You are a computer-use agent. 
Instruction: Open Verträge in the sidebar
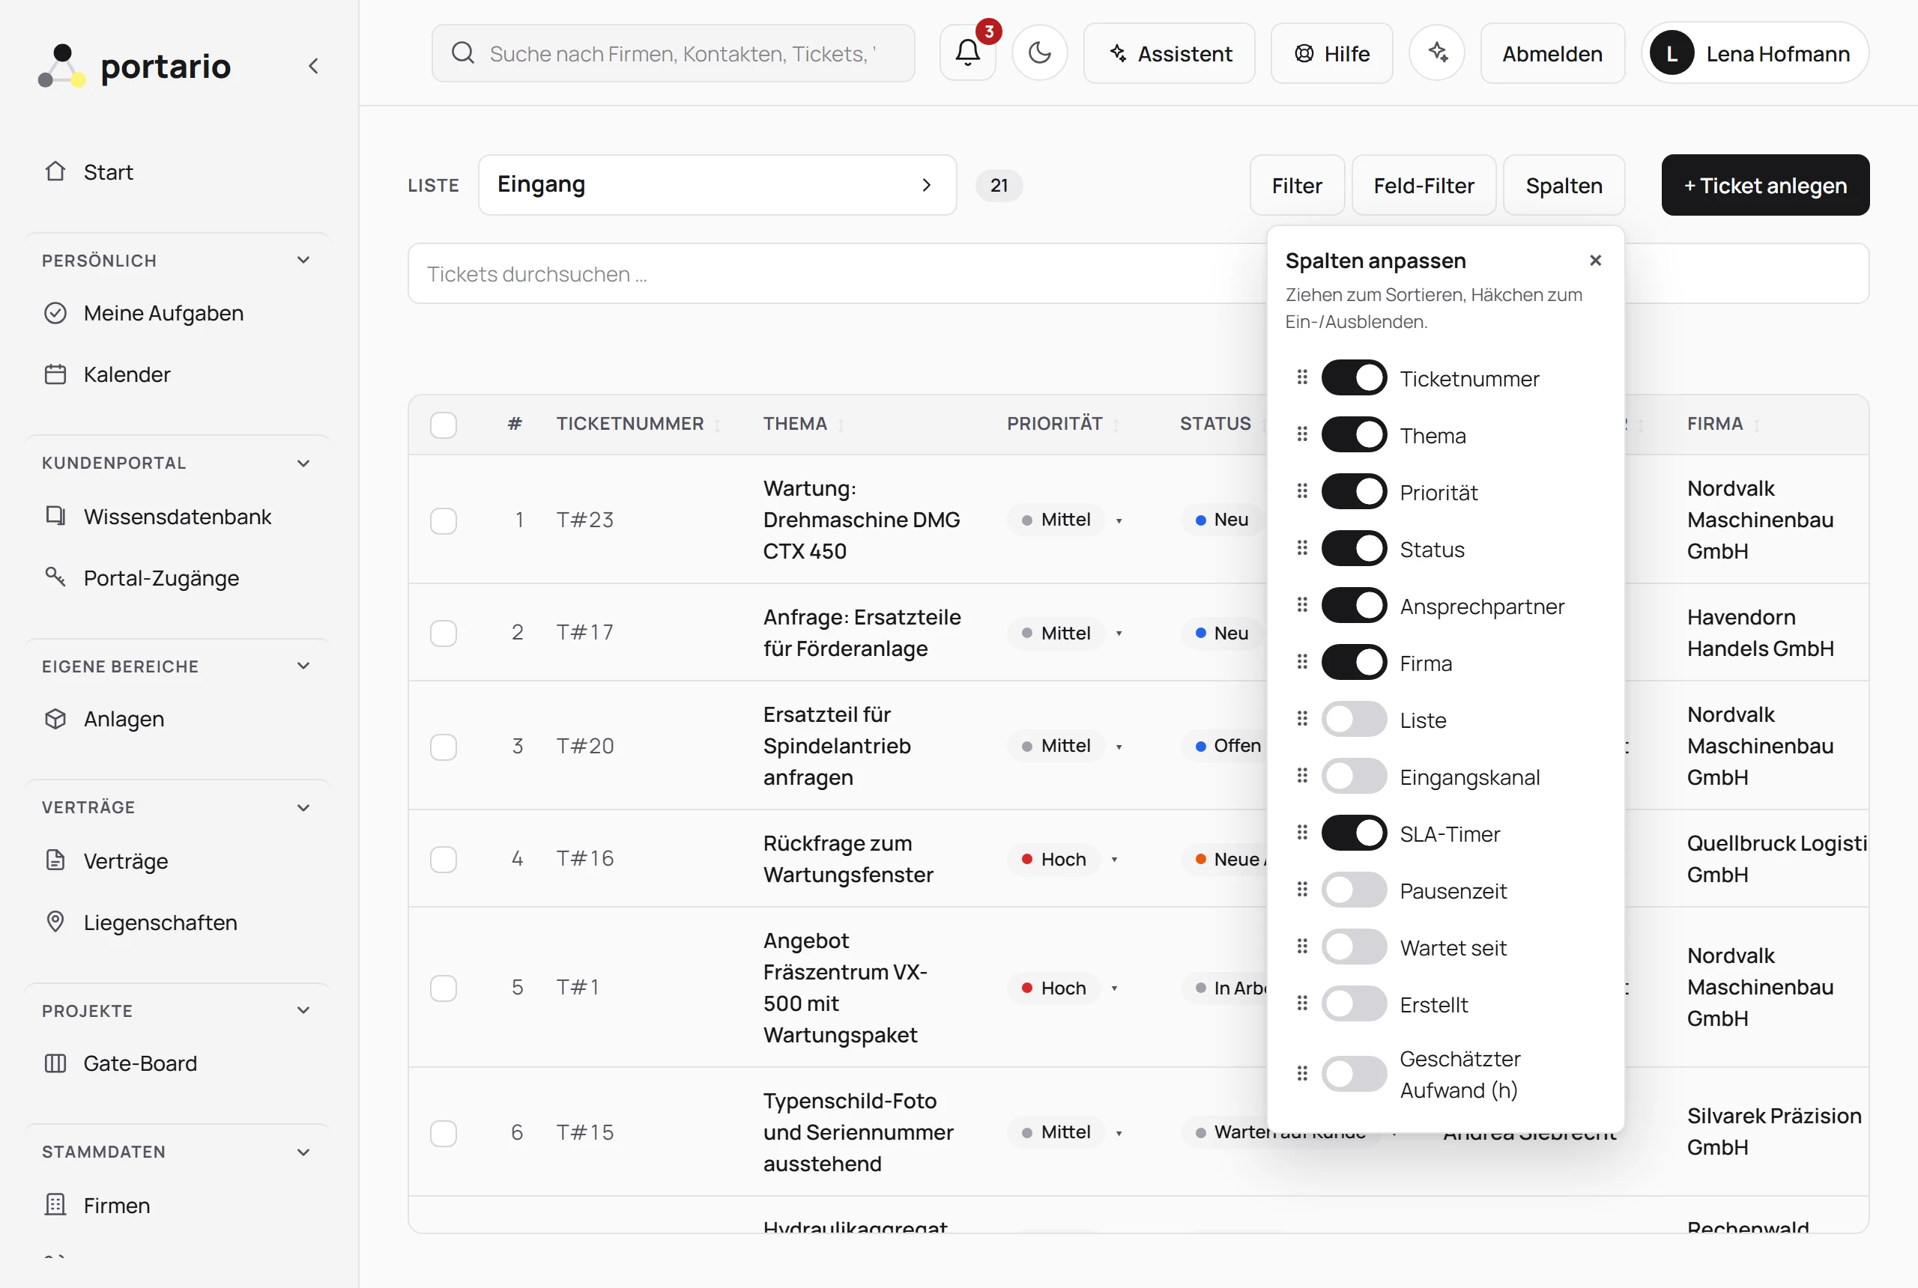178,861
